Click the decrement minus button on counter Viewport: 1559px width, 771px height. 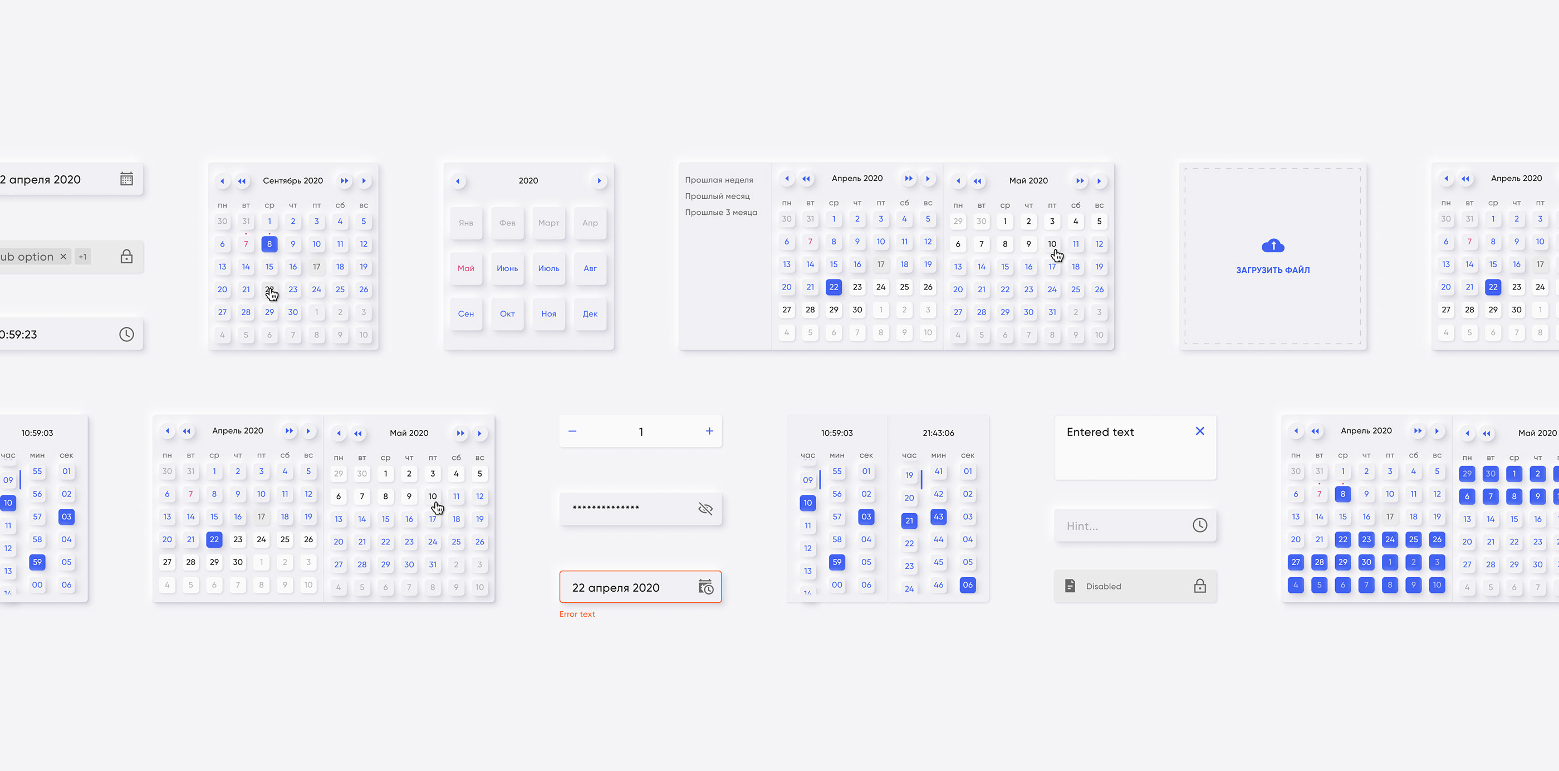(573, 431)
